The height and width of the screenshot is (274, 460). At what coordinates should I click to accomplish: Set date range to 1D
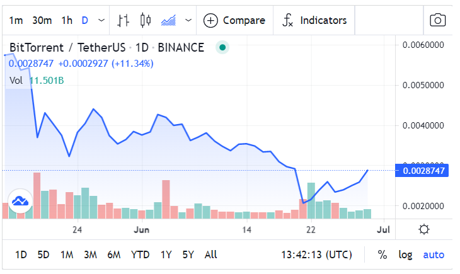pos(21,254)
